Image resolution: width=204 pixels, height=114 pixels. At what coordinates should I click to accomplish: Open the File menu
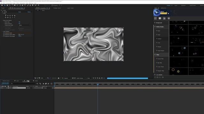click(1, 3)
